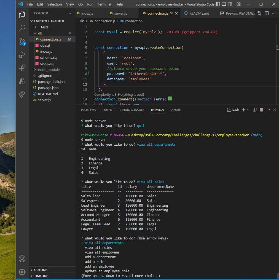Kill terminal with trash icon
The height and width of the screenshot is (280, 279).
261,110
